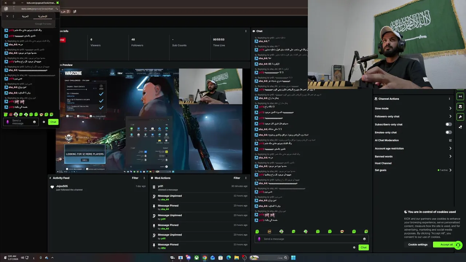Click the Warzone stream preview thumbnail
The width and height of the screenshot is (466, 262).
(x=149, y=120)
